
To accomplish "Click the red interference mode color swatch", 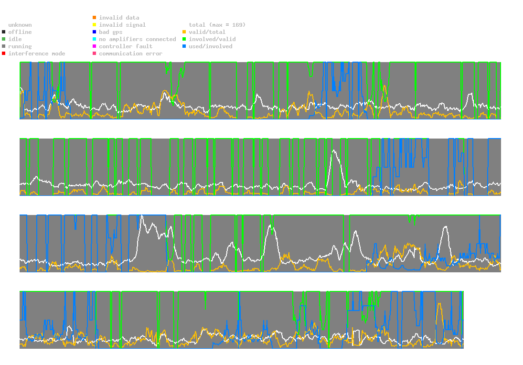I will coord(4,54).
